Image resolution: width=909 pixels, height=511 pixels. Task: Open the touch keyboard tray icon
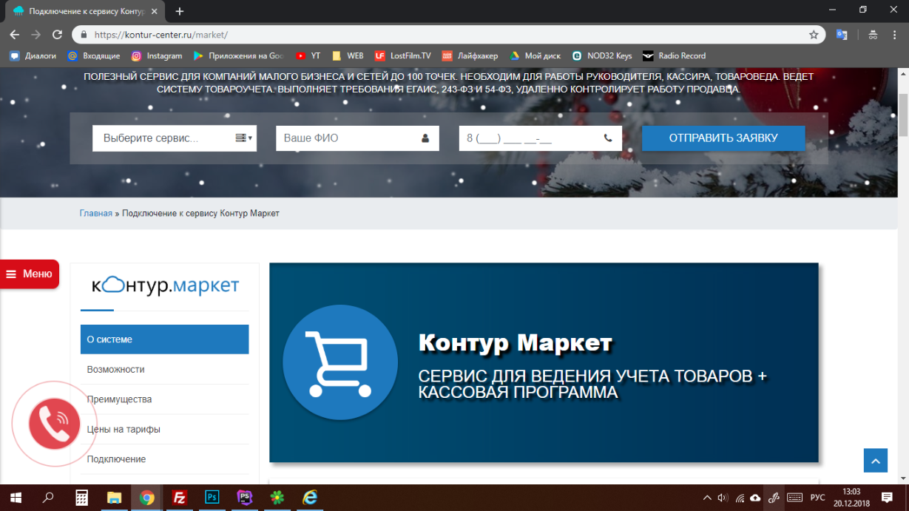(x=794, y=498)
